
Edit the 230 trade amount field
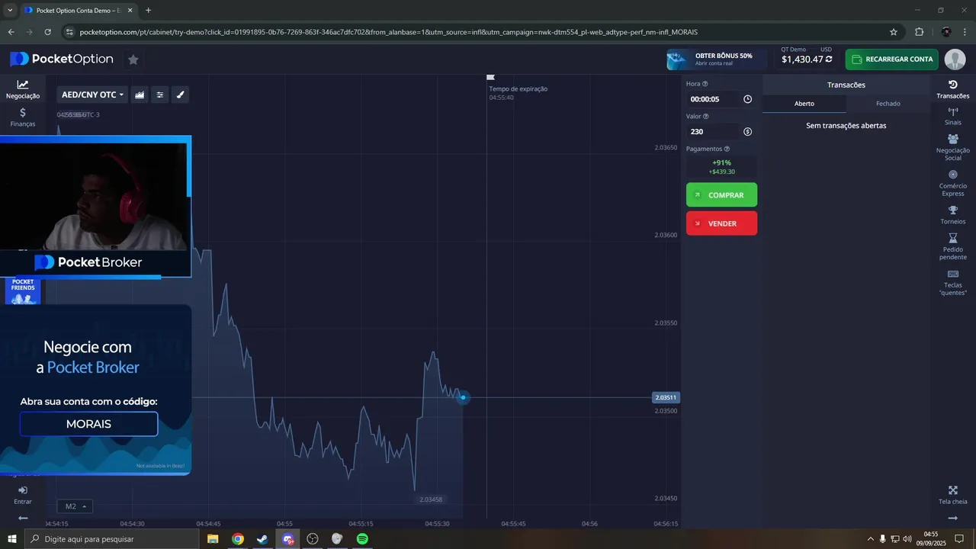pyautogui.click(x=713, y=132)
